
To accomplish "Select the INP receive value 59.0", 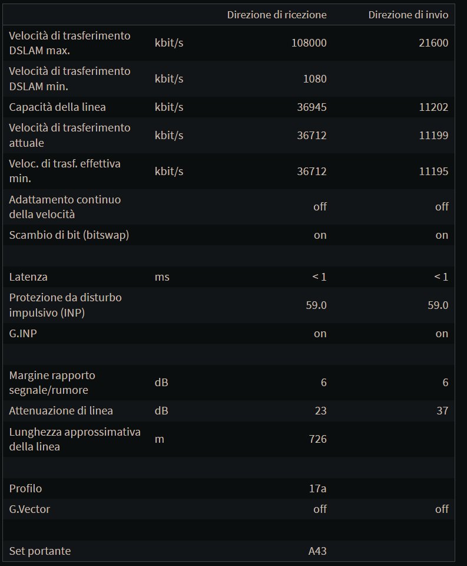I will 316,305.
